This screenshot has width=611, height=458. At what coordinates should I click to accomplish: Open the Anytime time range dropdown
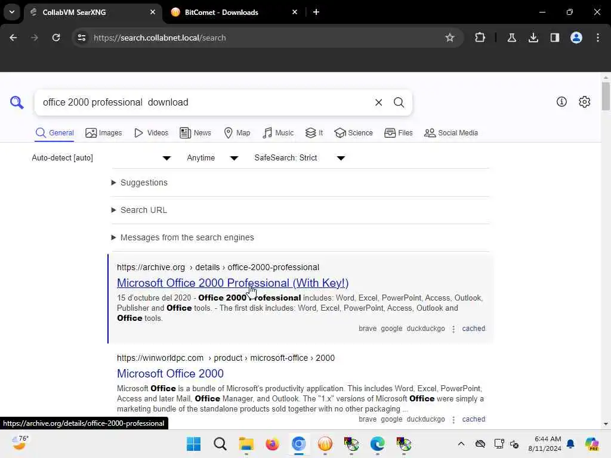coord(212,157)
